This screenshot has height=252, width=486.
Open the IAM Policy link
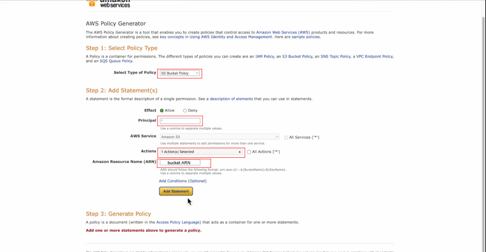pyautogui.click(x=265, y=57)
